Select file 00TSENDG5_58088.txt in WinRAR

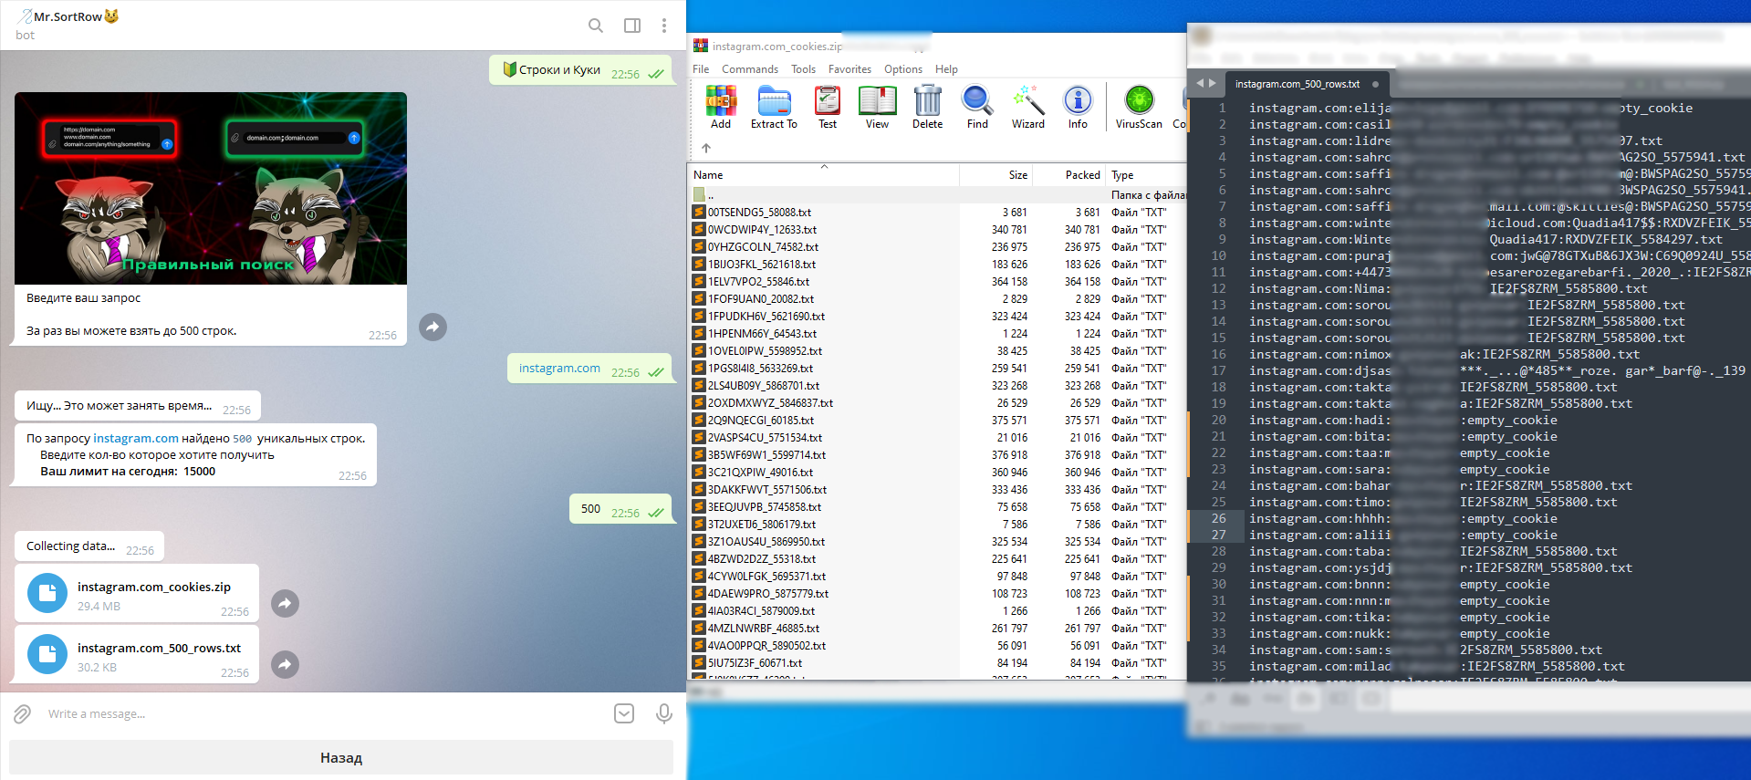point(938,213)
